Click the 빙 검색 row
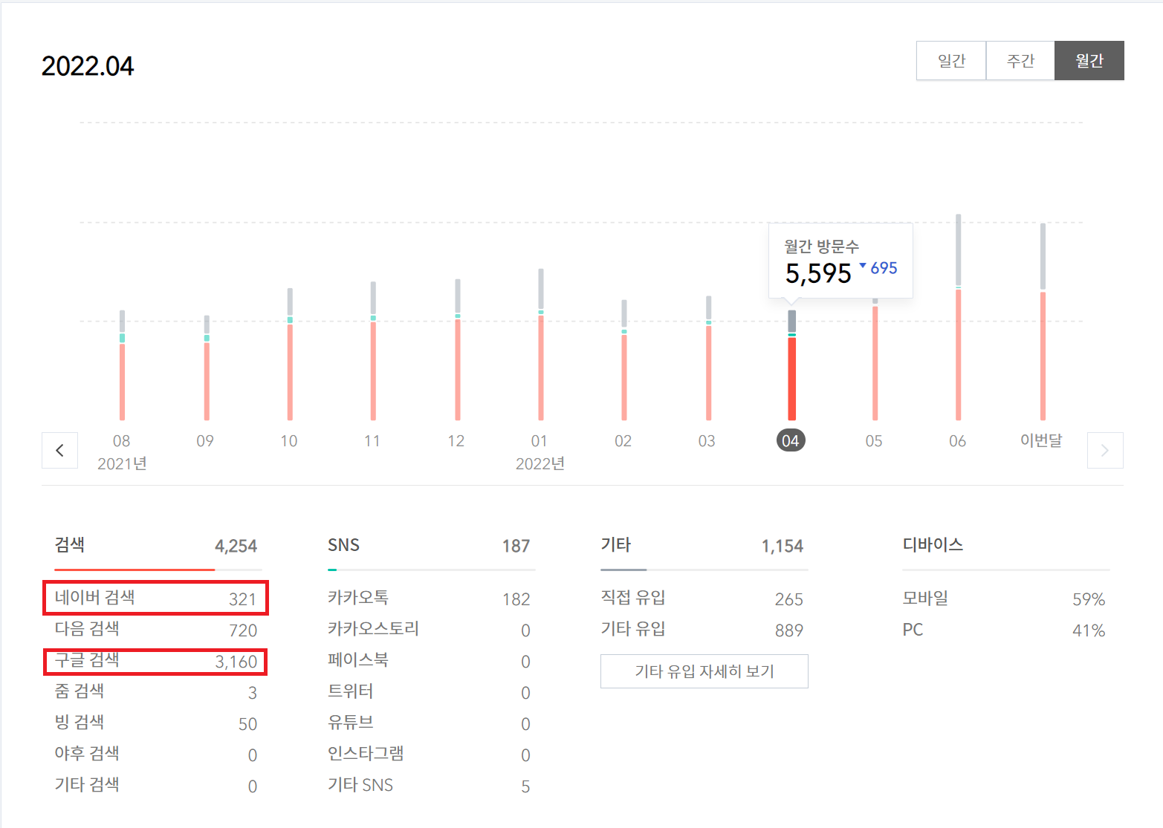The width and height of the screenshot is (1163, 828). pyautogui.click(x=155, y=723)
